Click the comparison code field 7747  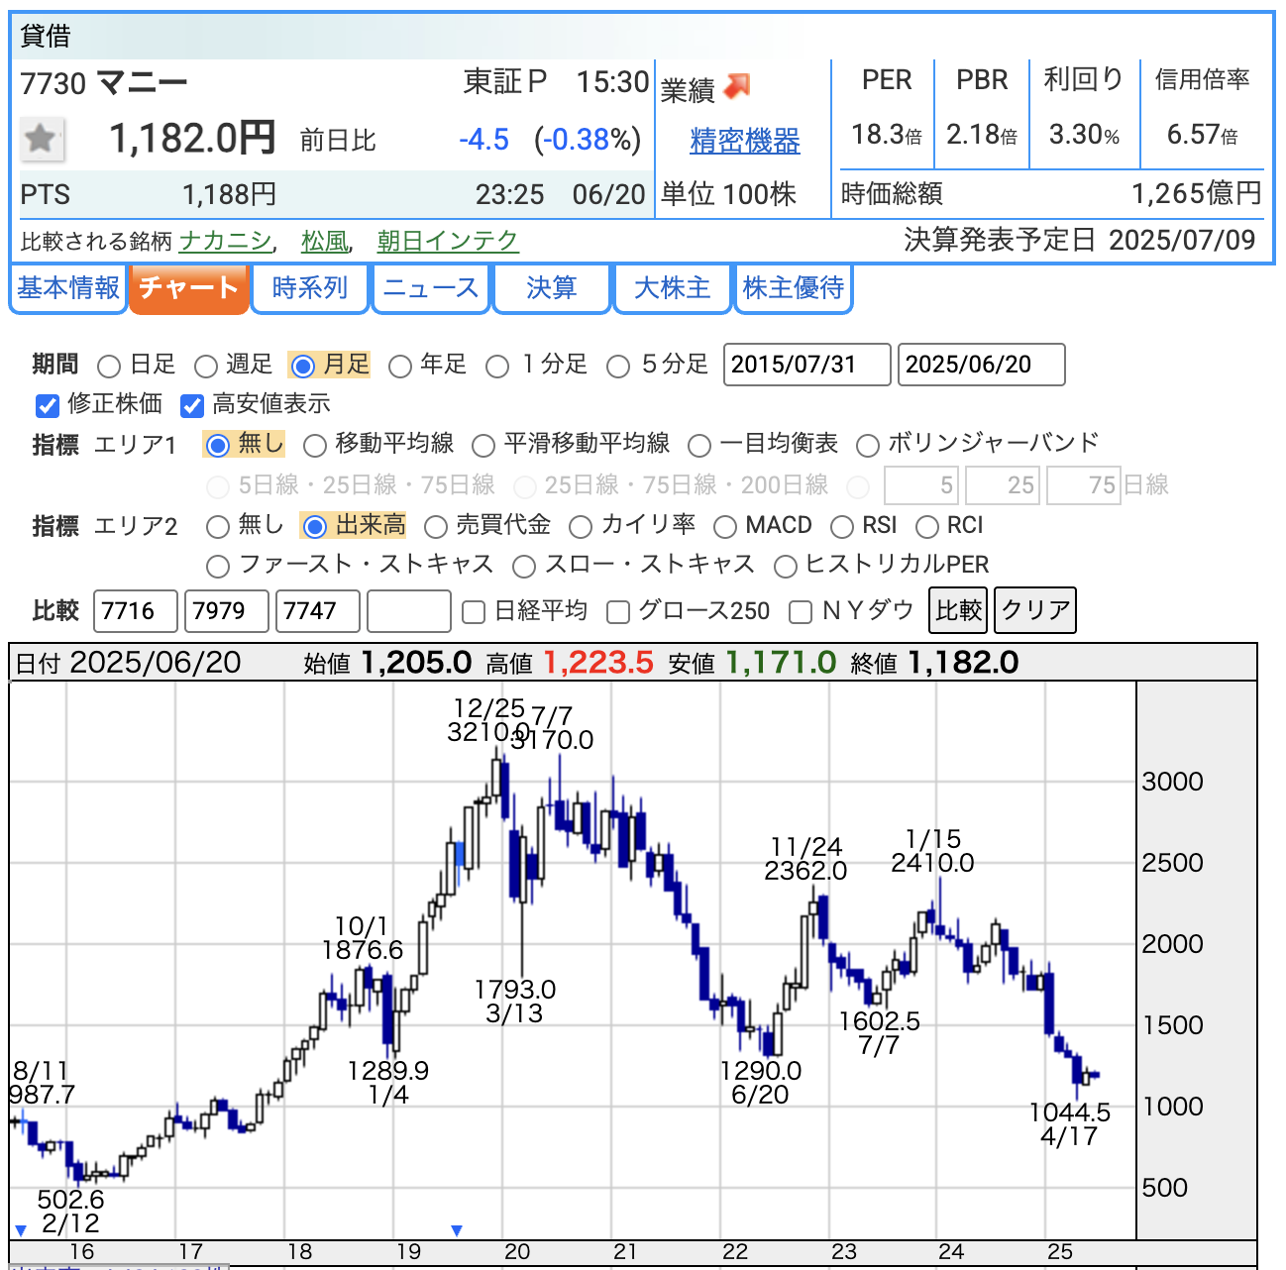318,611
